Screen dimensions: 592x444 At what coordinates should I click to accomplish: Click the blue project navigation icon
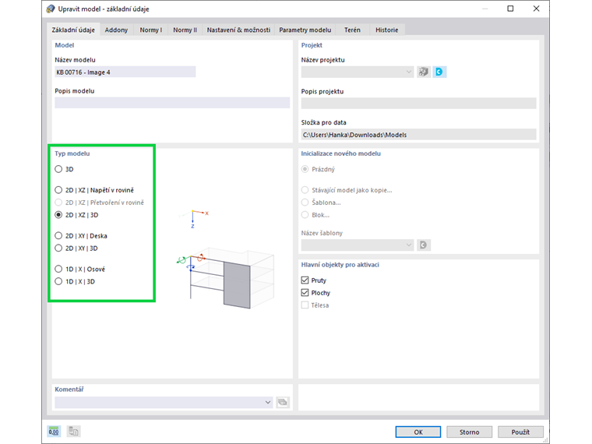tap(439, 72)
